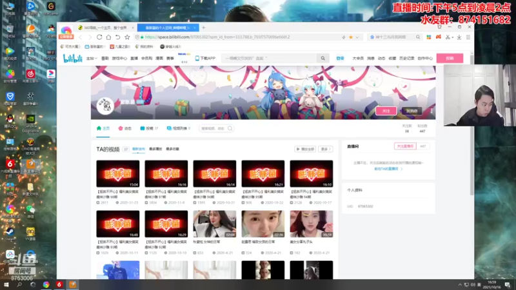Select the 主页 home tab
This screenshot has width=516, height=290.
(103, 128)
